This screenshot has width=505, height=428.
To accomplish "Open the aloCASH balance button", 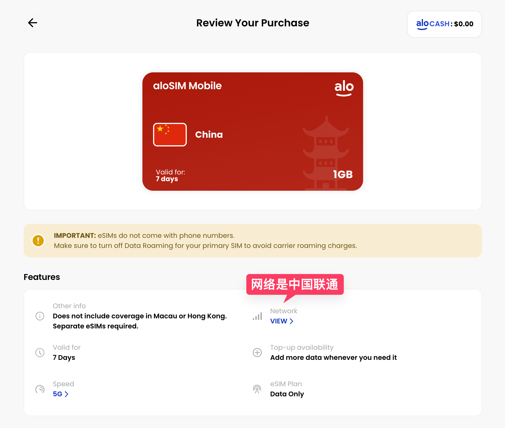I will point(444,24).
